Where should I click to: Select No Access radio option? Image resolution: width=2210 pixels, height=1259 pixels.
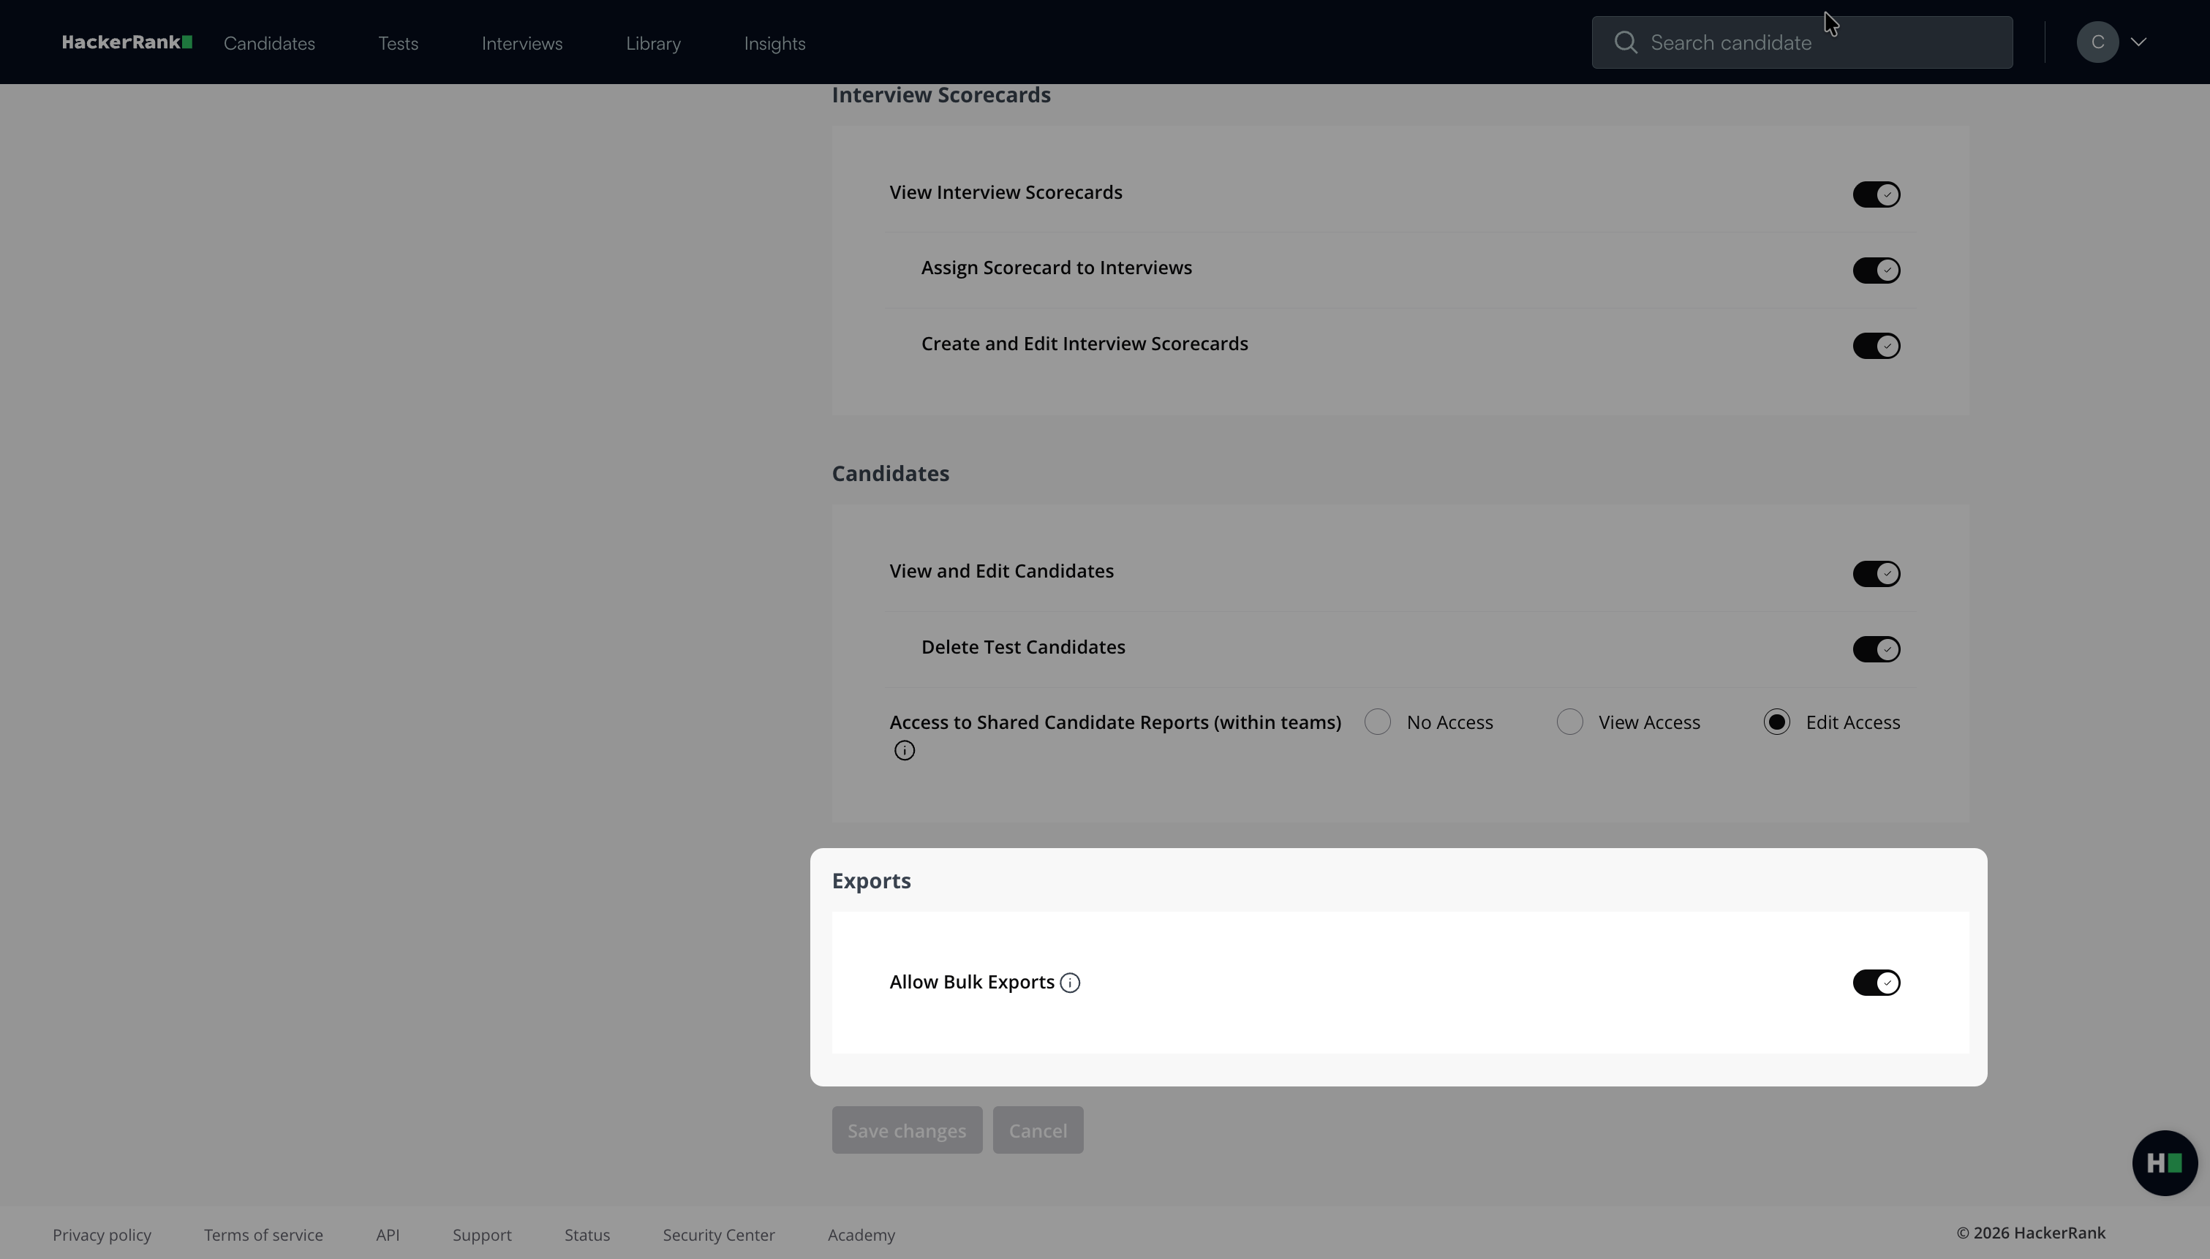coord(1377,722)
